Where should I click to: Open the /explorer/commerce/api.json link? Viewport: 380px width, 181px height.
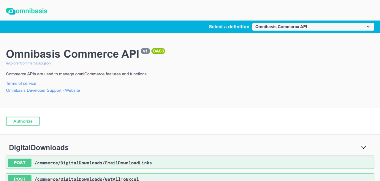(x=28, y=63)
